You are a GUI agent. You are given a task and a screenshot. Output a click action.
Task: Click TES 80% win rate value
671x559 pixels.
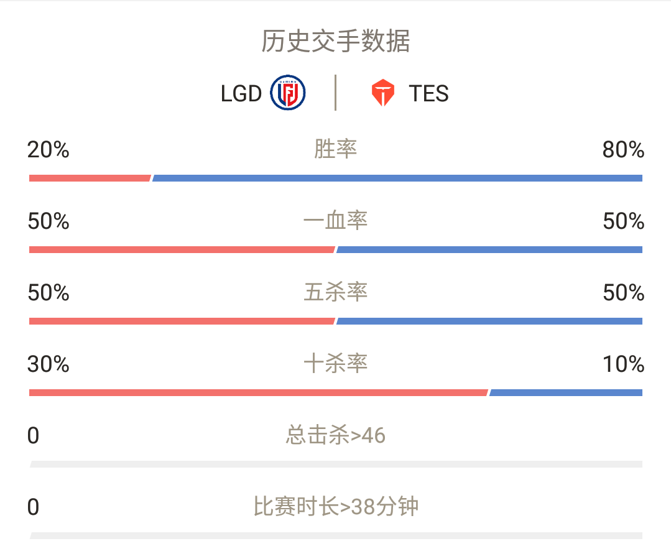623,150
